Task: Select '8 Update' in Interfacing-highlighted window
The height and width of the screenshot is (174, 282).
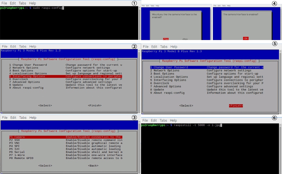Action: 66,85
